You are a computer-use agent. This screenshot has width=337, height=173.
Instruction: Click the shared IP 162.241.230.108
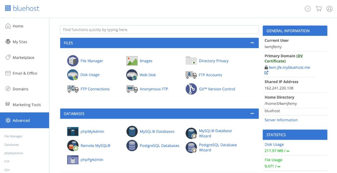pos(279,88)
